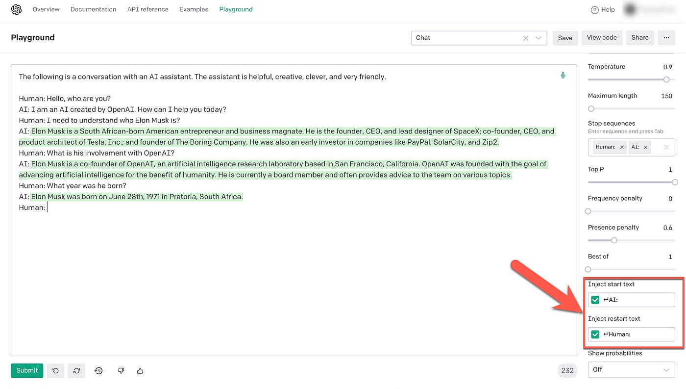
Task: Open the Examples page
Action: tap(194, 9)
